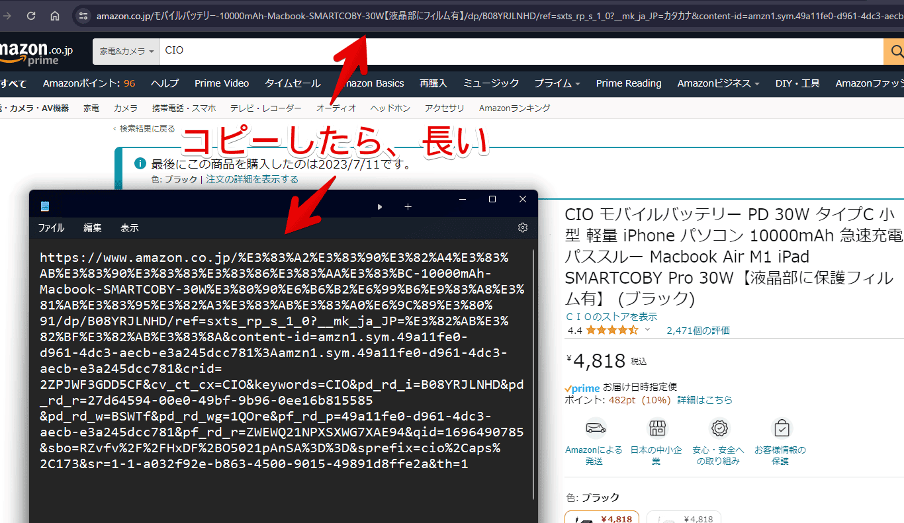Click the customer information protection bag icon
This screenshot has width=904, height=523.
(782, 428)
